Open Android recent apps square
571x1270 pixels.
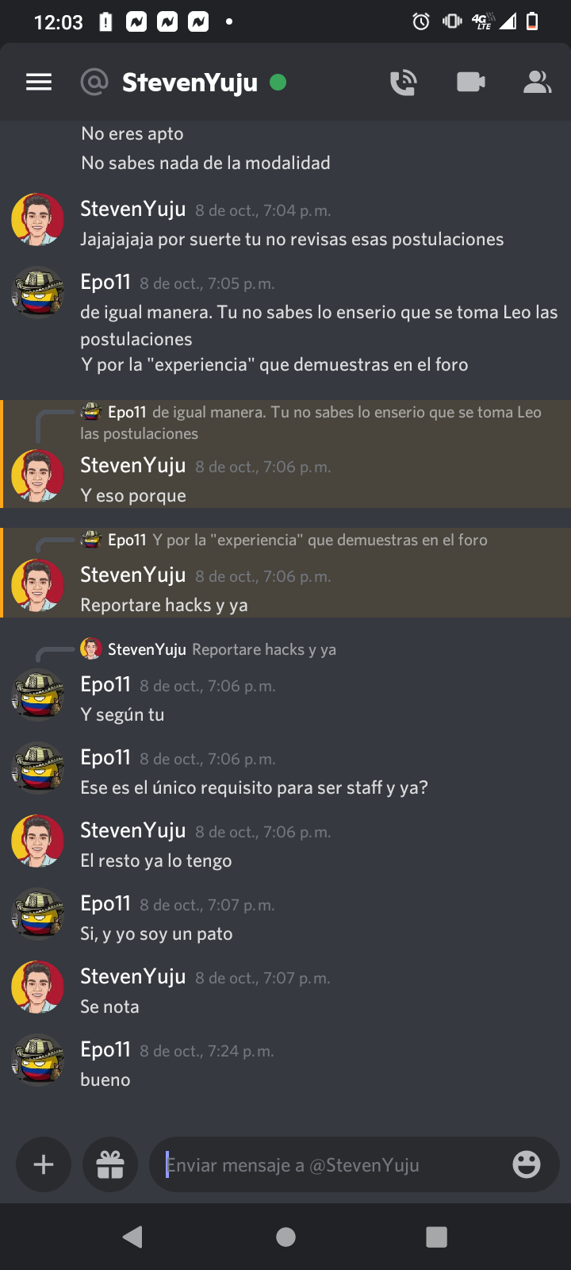pos(436,1237)
